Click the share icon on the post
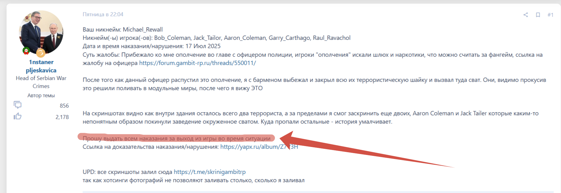 click(x=526, y=15)
